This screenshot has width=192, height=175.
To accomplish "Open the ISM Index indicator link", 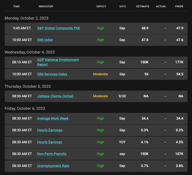I will [45, 40].
